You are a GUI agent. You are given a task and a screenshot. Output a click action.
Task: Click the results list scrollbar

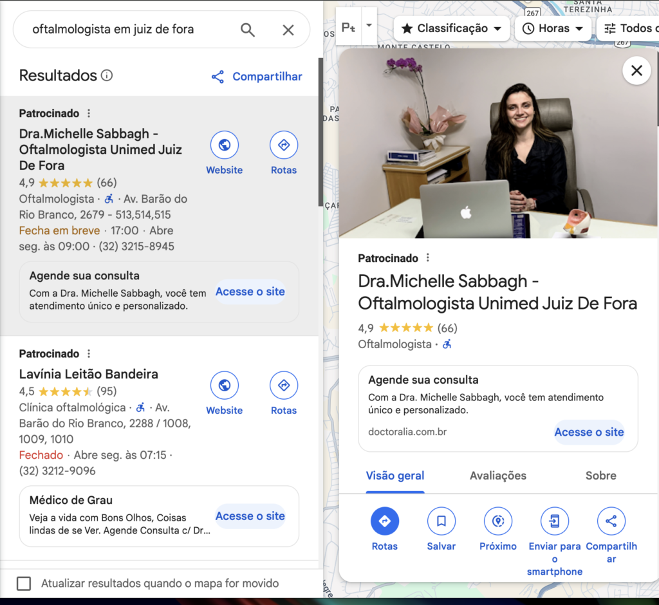pyautogui.click(x=320, y=131)
